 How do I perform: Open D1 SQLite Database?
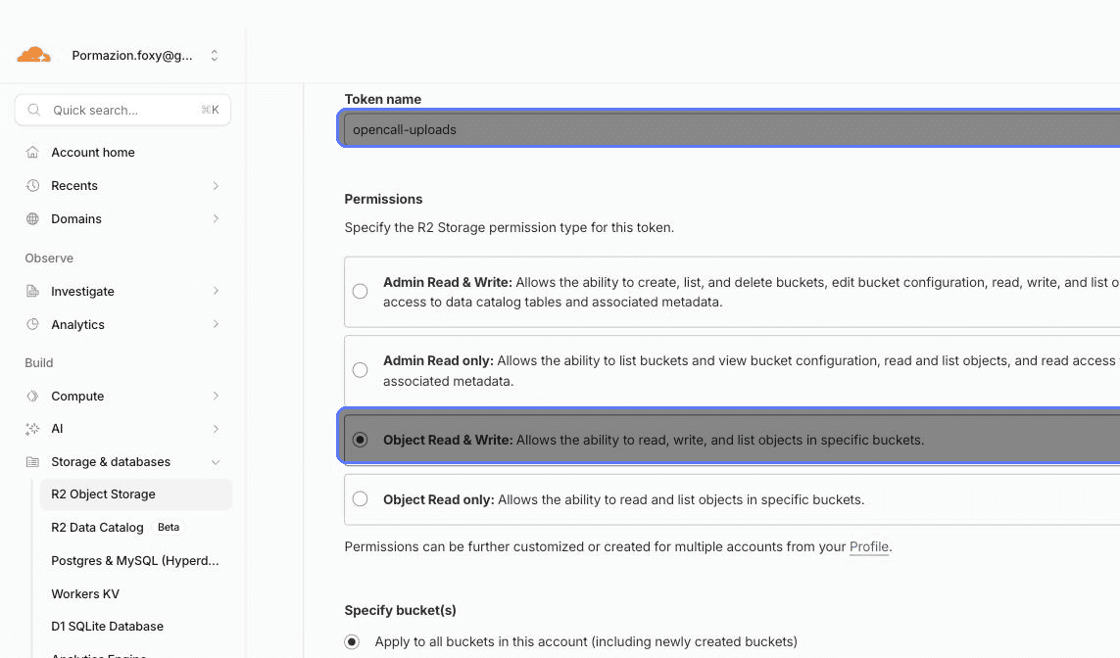coord(107,627)
